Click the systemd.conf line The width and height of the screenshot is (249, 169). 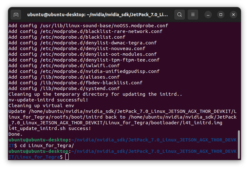[64, 89]
